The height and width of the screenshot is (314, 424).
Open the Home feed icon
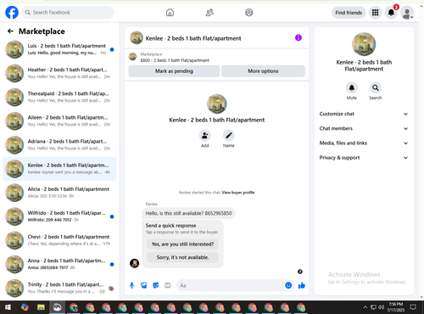tap(170, 13)
